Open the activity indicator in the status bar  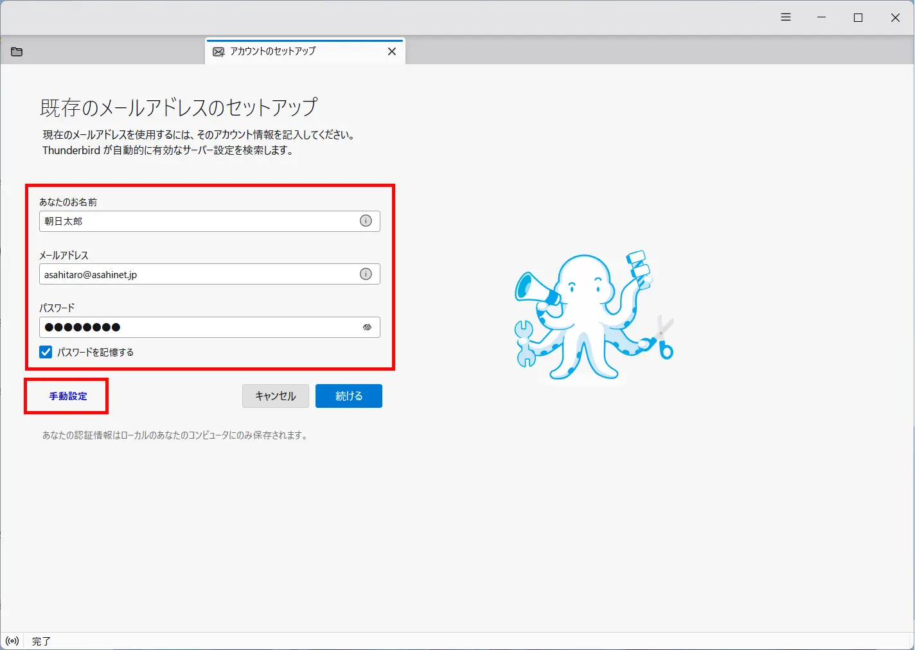[x=12, y=640]
